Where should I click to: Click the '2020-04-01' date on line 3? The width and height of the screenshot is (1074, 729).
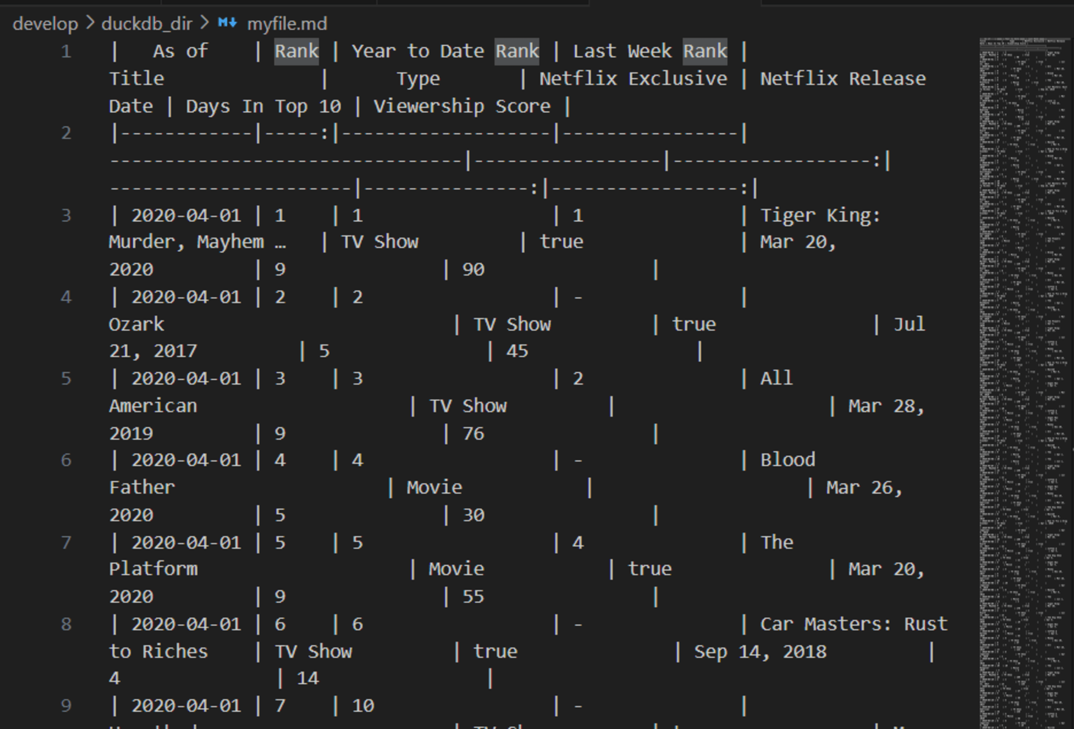tap(186, 215)
